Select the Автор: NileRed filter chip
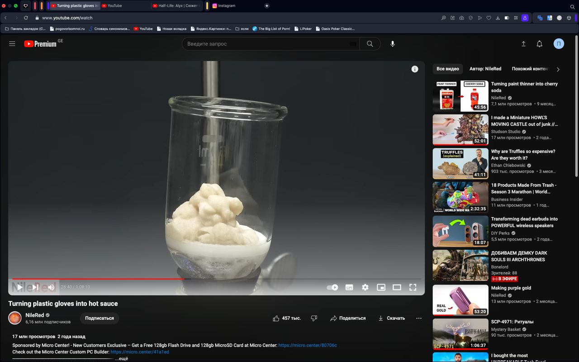 485,69
